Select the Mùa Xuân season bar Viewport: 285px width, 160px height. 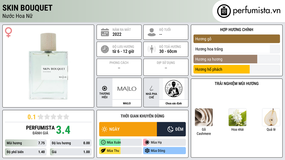[120, 142]
